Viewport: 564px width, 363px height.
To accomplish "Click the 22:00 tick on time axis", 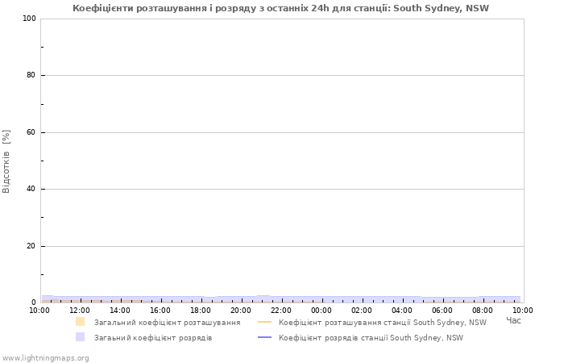I will tap(281, 310).
